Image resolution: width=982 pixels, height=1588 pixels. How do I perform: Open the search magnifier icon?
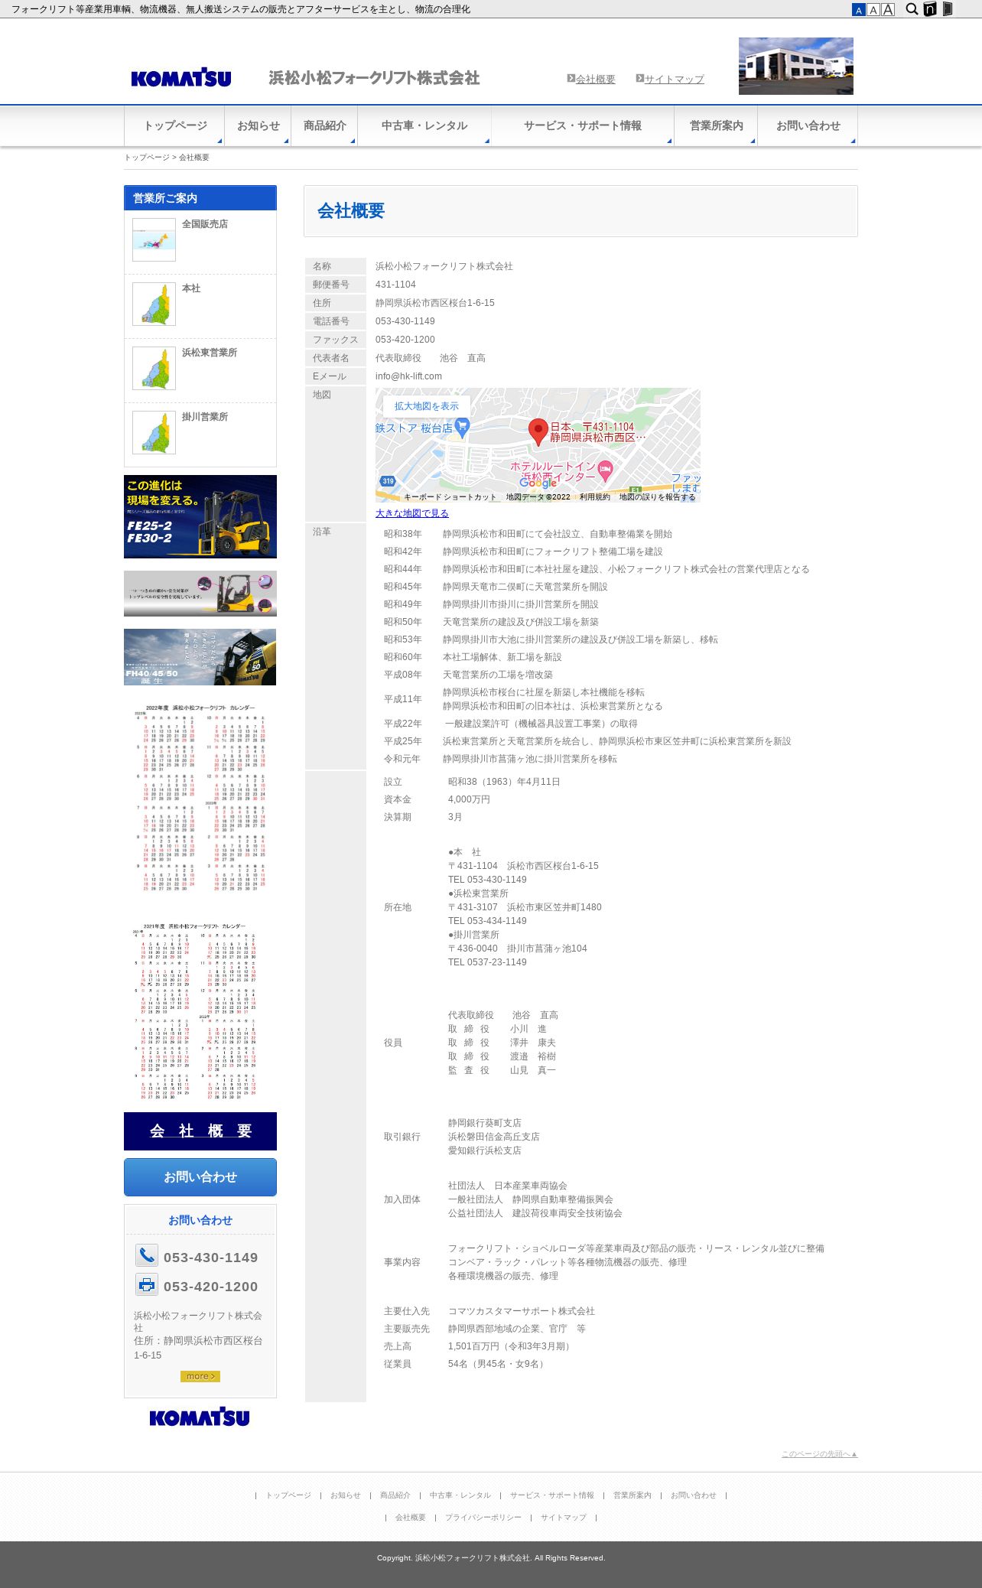coord(912,9)
